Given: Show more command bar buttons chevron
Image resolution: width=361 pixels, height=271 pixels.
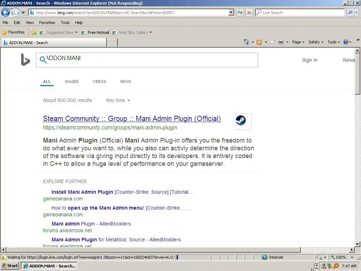Looking at the screenshot, I should (358, 40).
